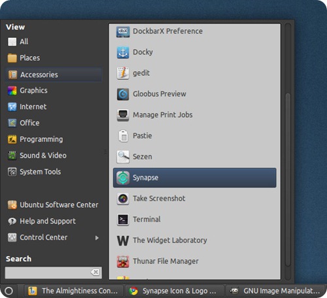
Task: Click 'Take Screenshot' text label
Action: tap(159, 199)
